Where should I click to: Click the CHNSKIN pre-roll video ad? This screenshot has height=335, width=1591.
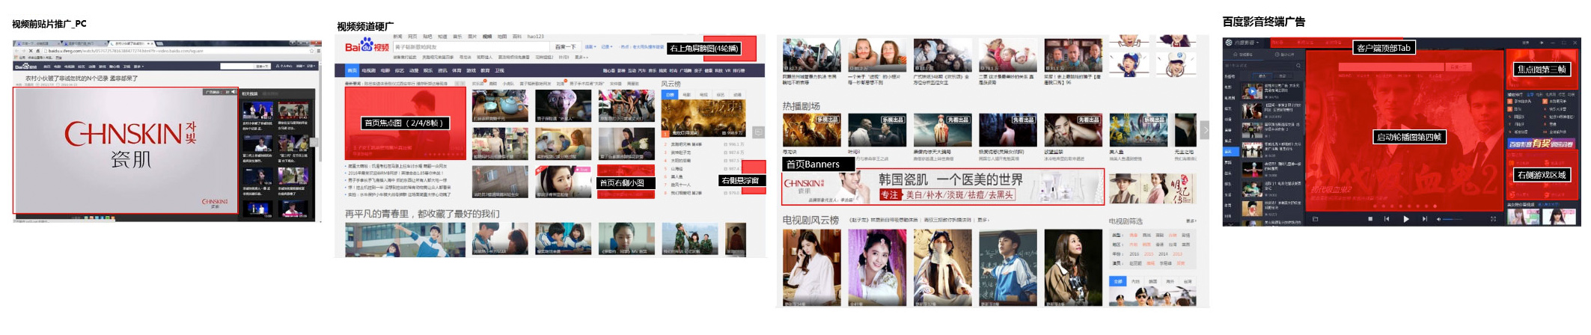(126, 150)
